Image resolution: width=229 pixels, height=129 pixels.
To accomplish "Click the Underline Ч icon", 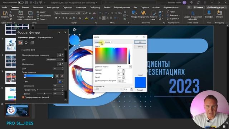I will click(63, 18).
